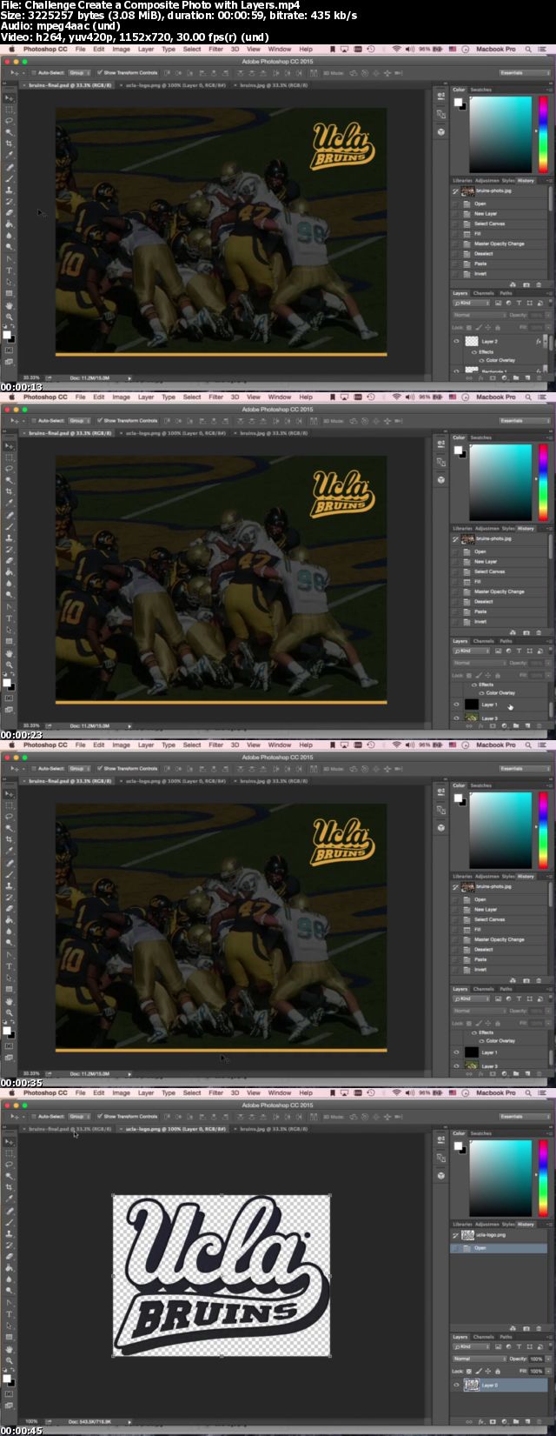The width and height of the screenshot is (556, 1436).
Task: Select the Eraser tool in the 00:00:23 frame
Action: pos(10,560)
